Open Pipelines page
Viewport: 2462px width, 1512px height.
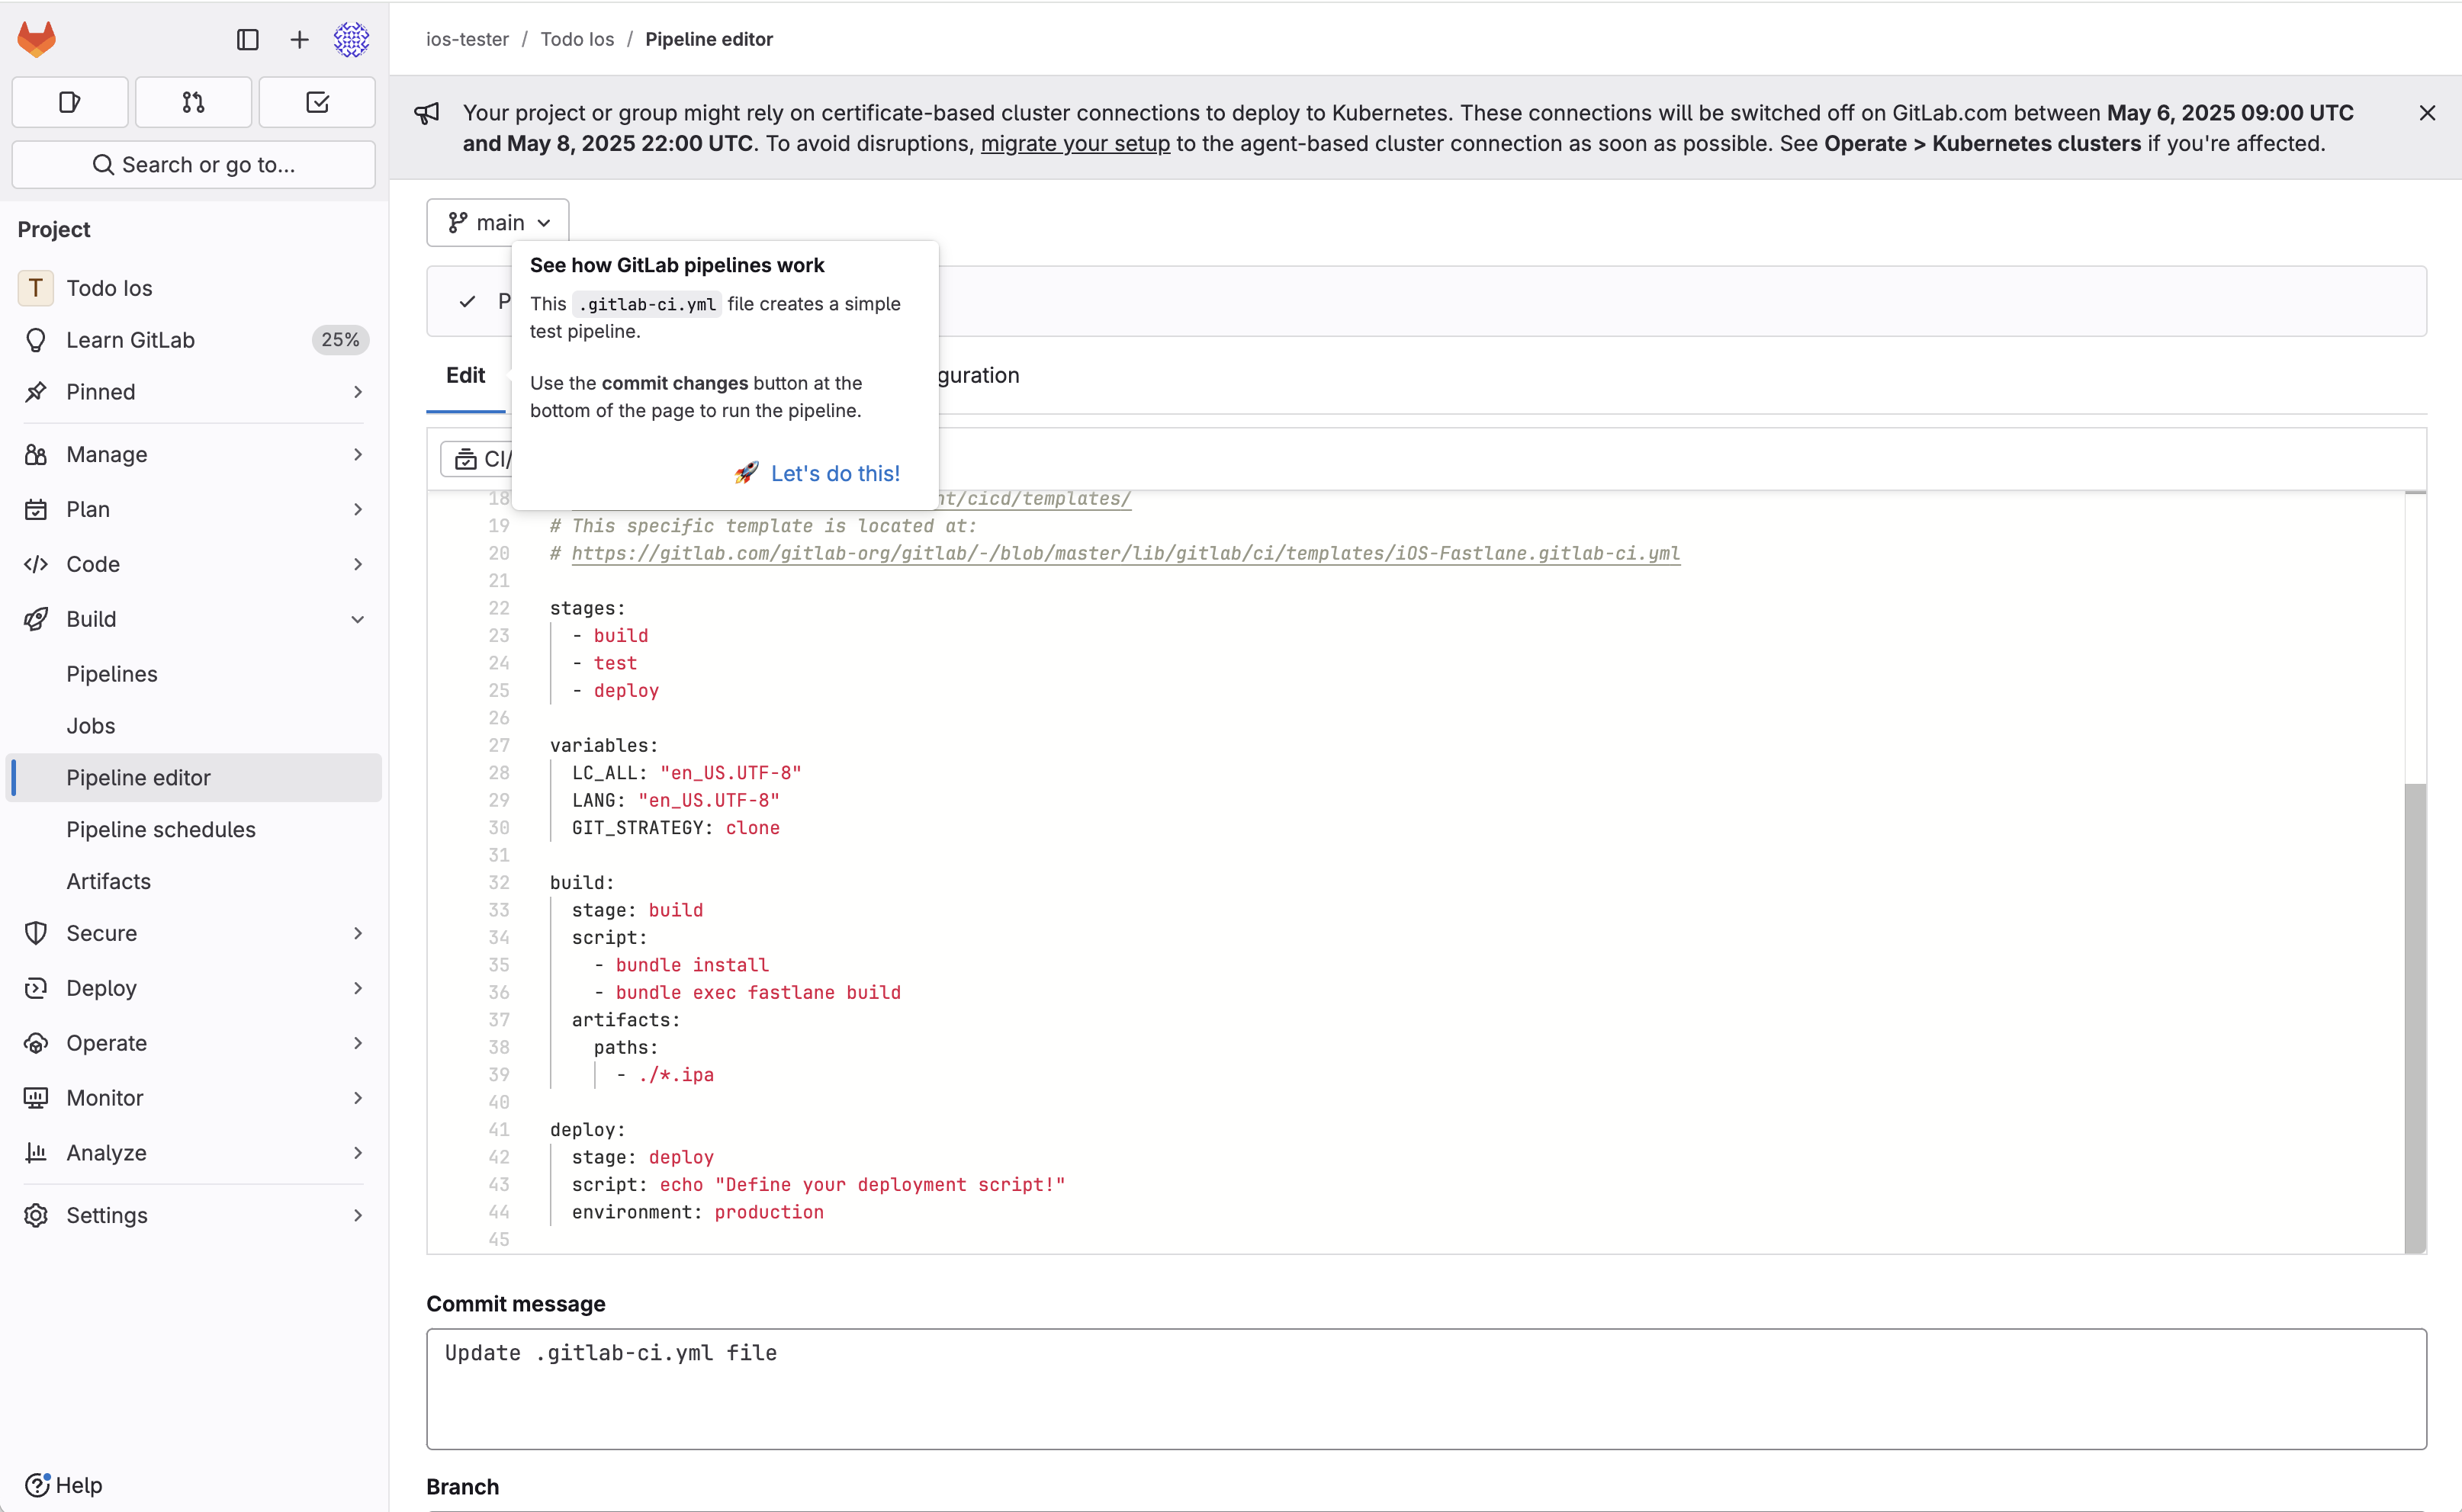[x=193, y=674]
